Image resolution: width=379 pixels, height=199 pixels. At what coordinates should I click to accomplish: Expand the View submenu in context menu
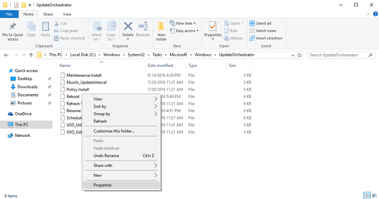point(156,99)
